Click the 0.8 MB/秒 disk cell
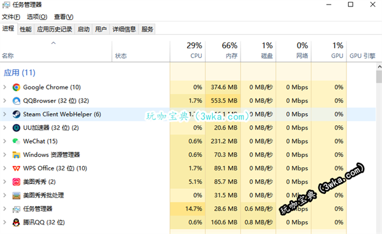 click(258, 223)
